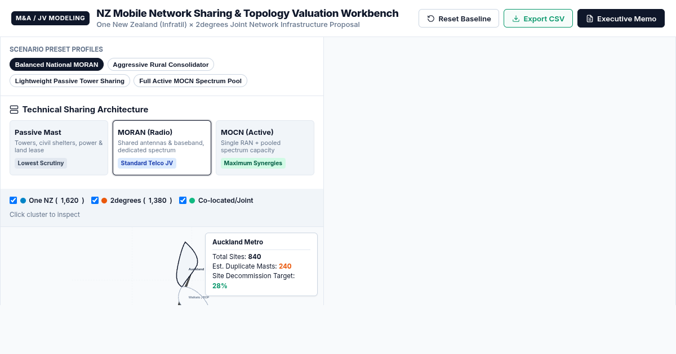Click the green Co-located/Joint legend dot
Viewport: 676px width, 354px height.
[x=192, y=201]
